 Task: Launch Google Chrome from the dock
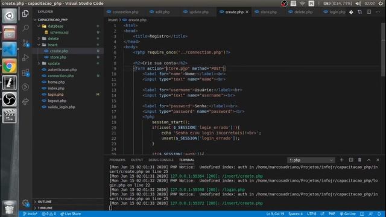coord(10,66)
